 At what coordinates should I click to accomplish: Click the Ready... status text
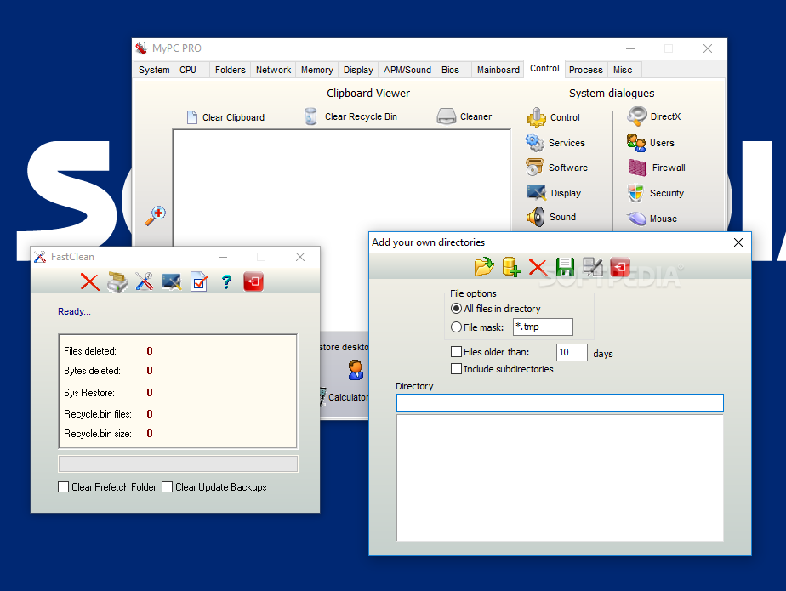[74, 311]
